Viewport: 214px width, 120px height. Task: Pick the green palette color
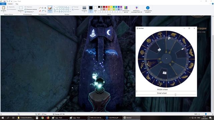point(114,7)
